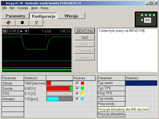Click the Sonda parameter label
This screenshot has width=159, height=119.
13,88
